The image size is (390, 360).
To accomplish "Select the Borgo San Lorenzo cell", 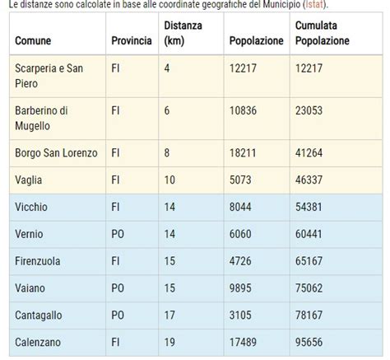I will pos(58,153).
